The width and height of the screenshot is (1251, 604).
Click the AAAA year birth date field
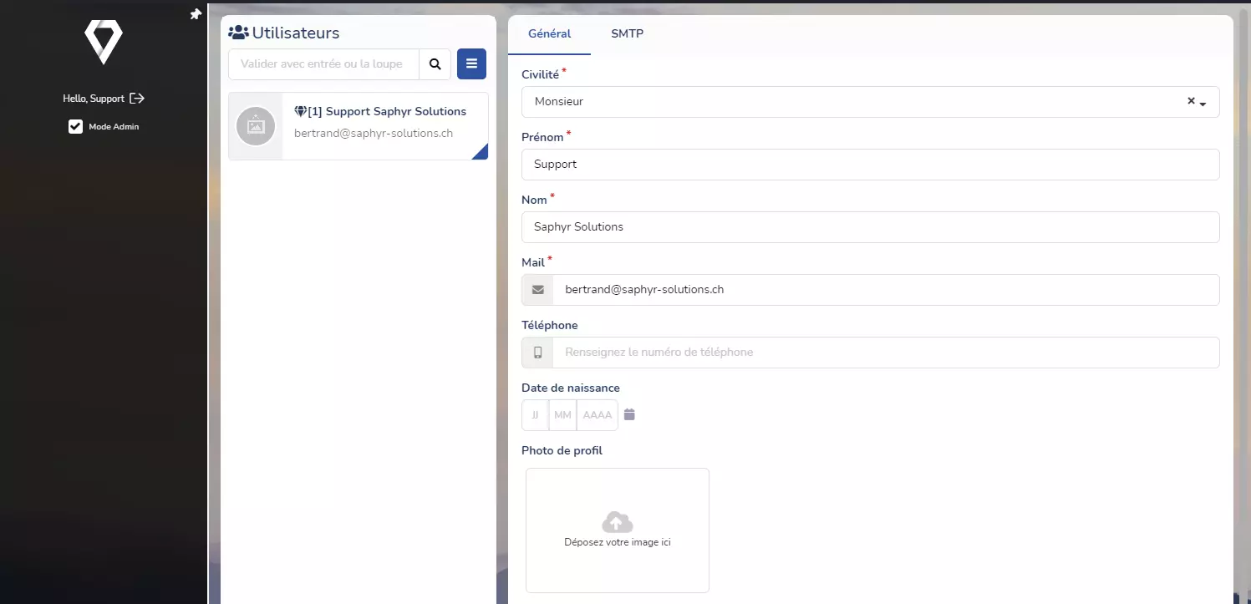tap(597, 415)
